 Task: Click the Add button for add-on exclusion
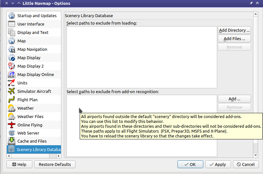pyautogui.click(x=234, y=99)
